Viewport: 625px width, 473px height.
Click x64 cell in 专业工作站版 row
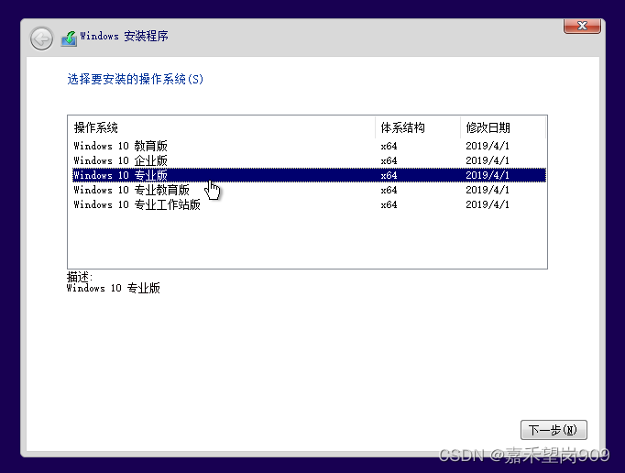[389, 204]
